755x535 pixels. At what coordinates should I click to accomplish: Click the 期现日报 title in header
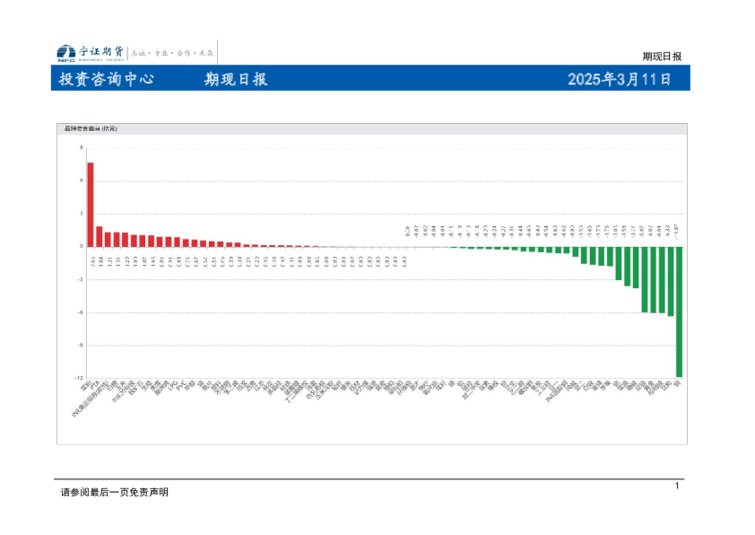pyautogui.click(x=236, y=79)
